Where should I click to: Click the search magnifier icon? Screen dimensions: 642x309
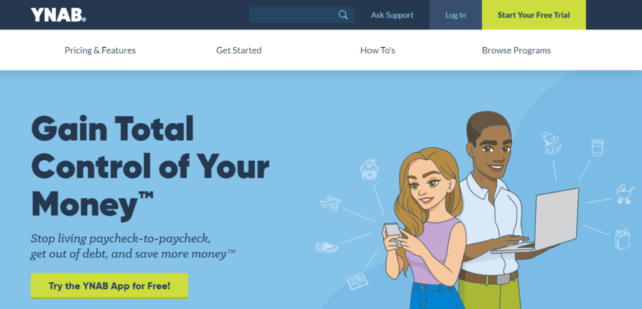pos(343,15)
